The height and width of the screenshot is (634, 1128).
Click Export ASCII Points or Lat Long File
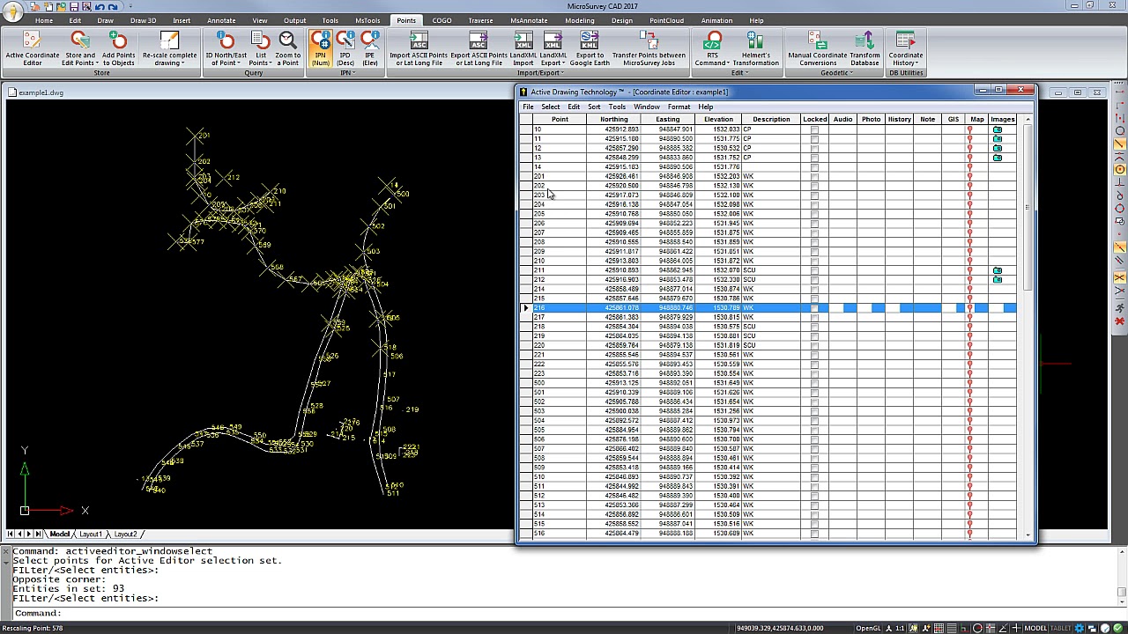(x=478, y=48)
